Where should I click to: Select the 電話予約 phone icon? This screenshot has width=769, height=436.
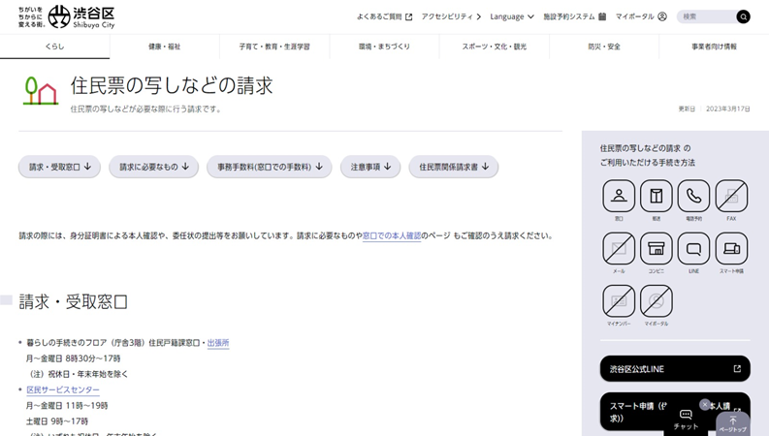[x=693, y=197]
